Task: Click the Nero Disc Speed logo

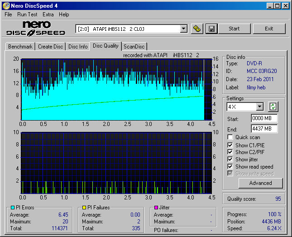Action: pos(36,29)
